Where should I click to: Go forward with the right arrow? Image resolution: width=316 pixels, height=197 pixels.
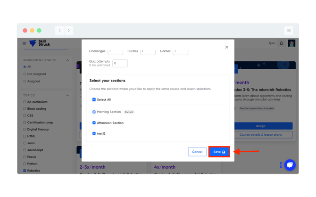(69, 31)
